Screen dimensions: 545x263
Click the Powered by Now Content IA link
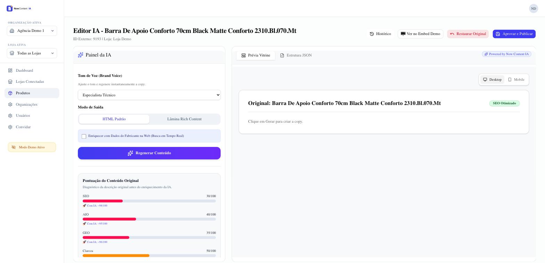click(x=506, y=54)
